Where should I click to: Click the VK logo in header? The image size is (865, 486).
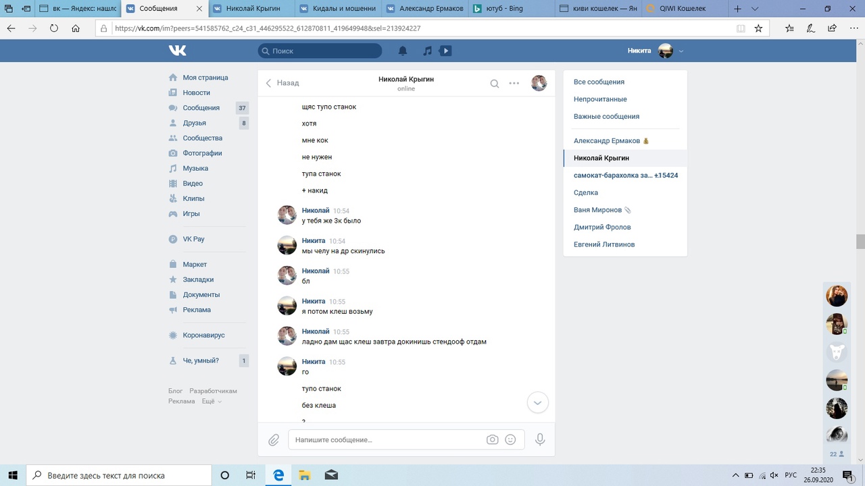coord(177,51)
